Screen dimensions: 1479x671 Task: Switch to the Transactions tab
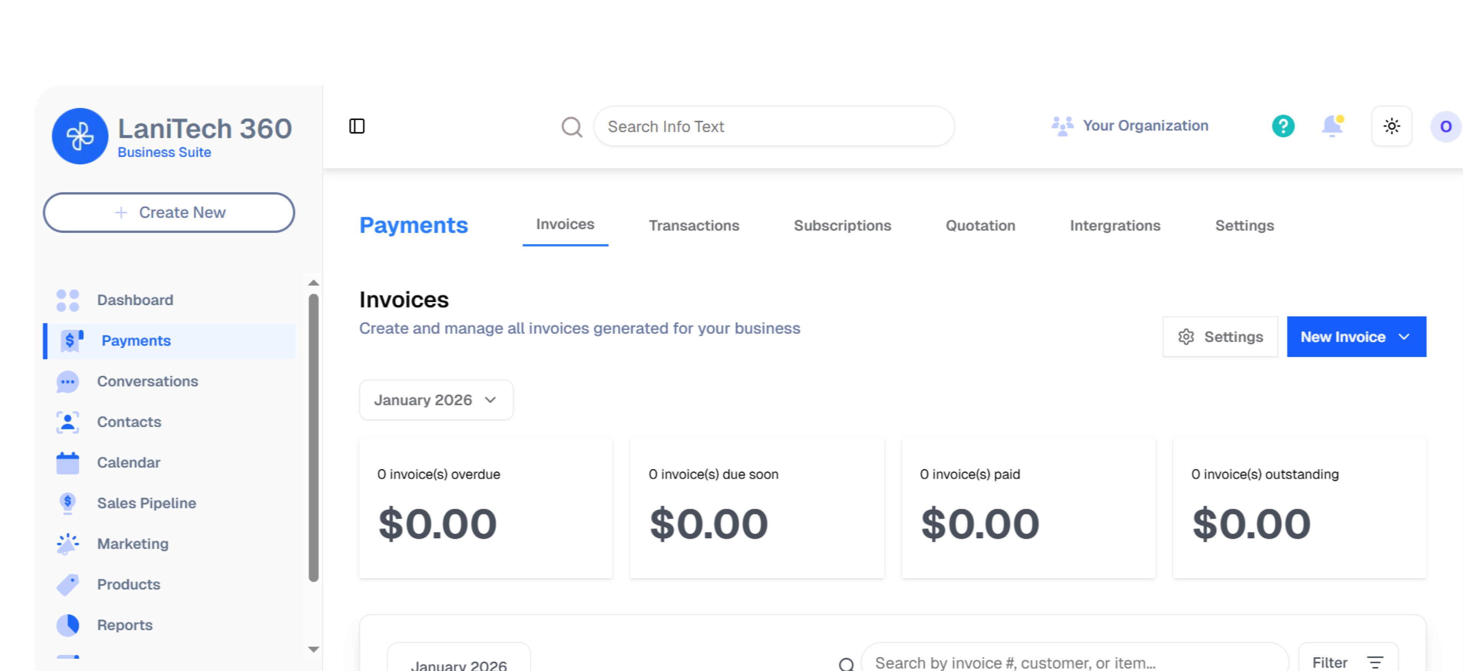pyautogui.click(x=694, y=226)
